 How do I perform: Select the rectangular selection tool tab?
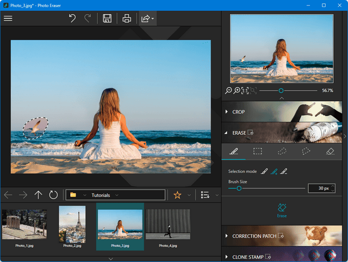point(258,152)
